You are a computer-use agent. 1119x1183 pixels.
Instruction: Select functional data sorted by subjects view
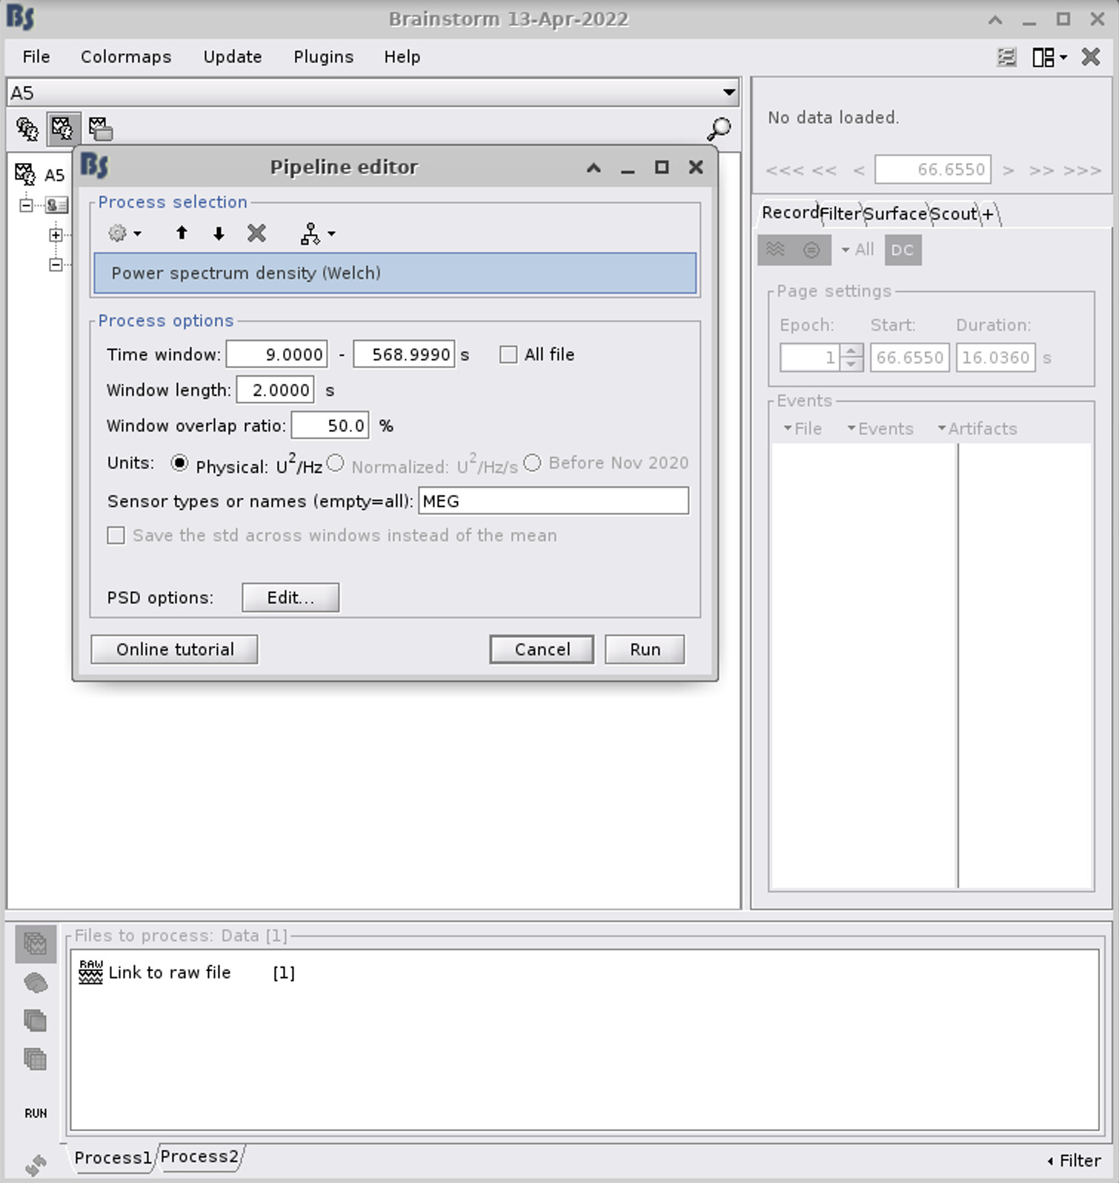[62, 129]
